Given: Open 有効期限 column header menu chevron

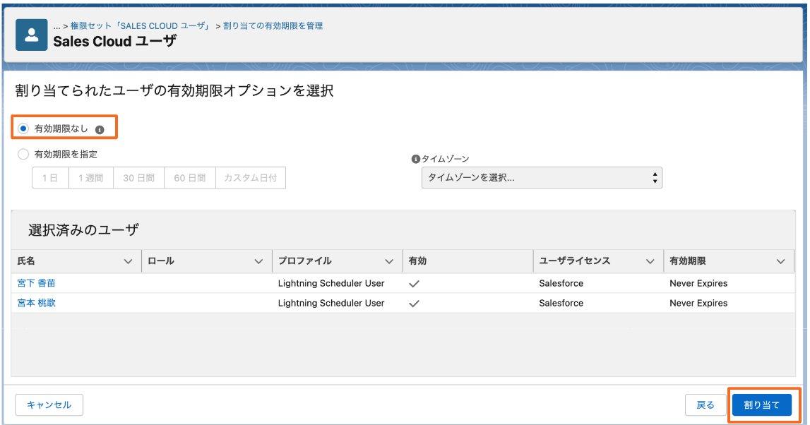Looking at the screenshot, I should point(780,261).
